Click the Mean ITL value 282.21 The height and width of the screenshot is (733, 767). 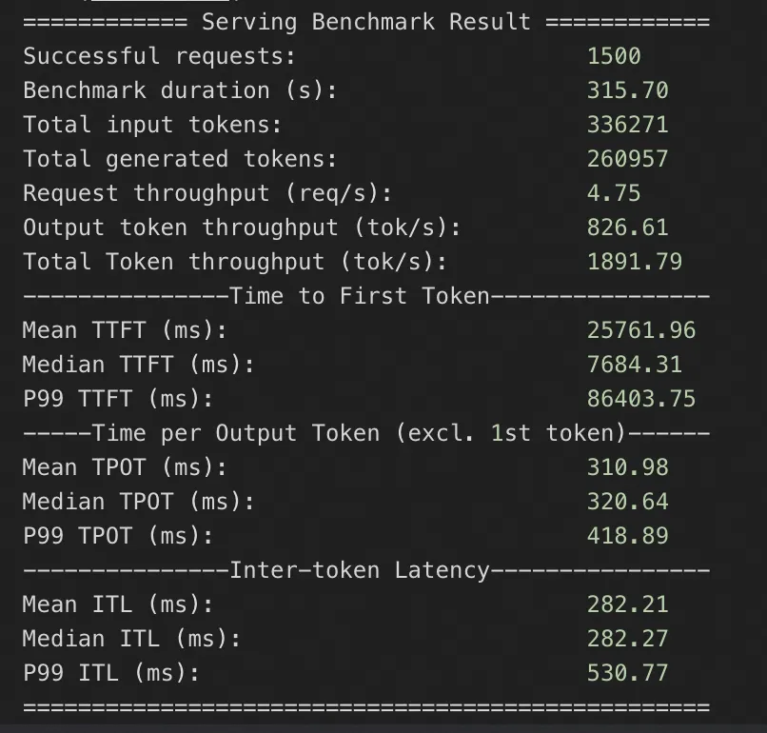[x=627, y=604]
